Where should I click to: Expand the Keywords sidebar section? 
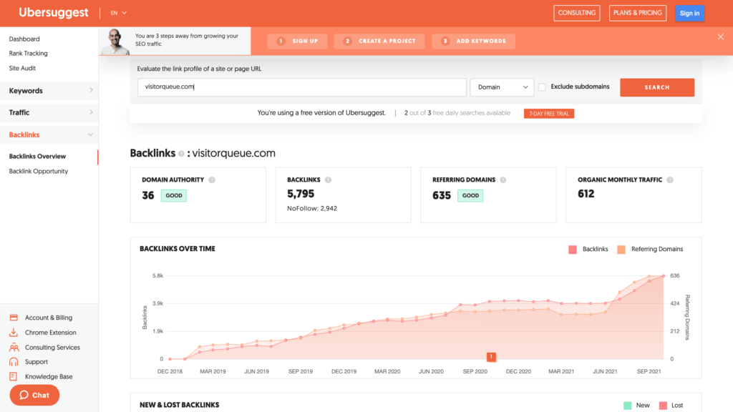(49, 91)
